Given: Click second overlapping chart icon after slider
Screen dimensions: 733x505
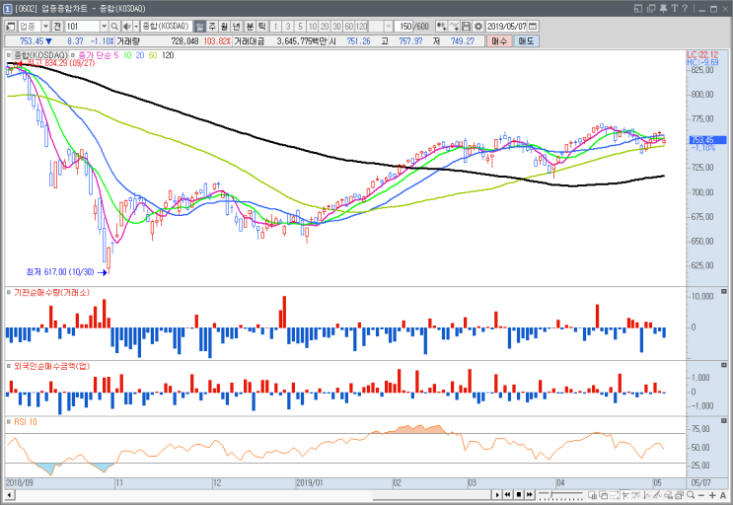Looking at the screenshot, I should [604, 495].
